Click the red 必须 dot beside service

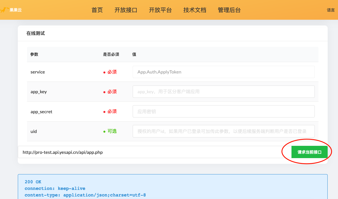[105, 72]
